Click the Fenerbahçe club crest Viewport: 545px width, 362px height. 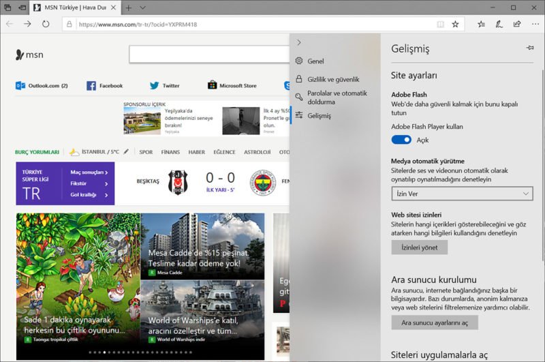pos(263,183)
